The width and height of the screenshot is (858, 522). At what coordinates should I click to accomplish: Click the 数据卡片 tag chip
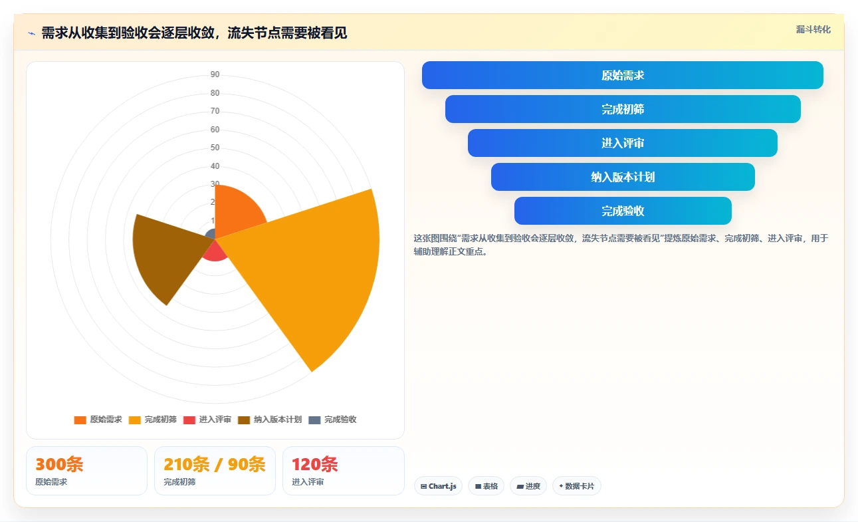577,486
